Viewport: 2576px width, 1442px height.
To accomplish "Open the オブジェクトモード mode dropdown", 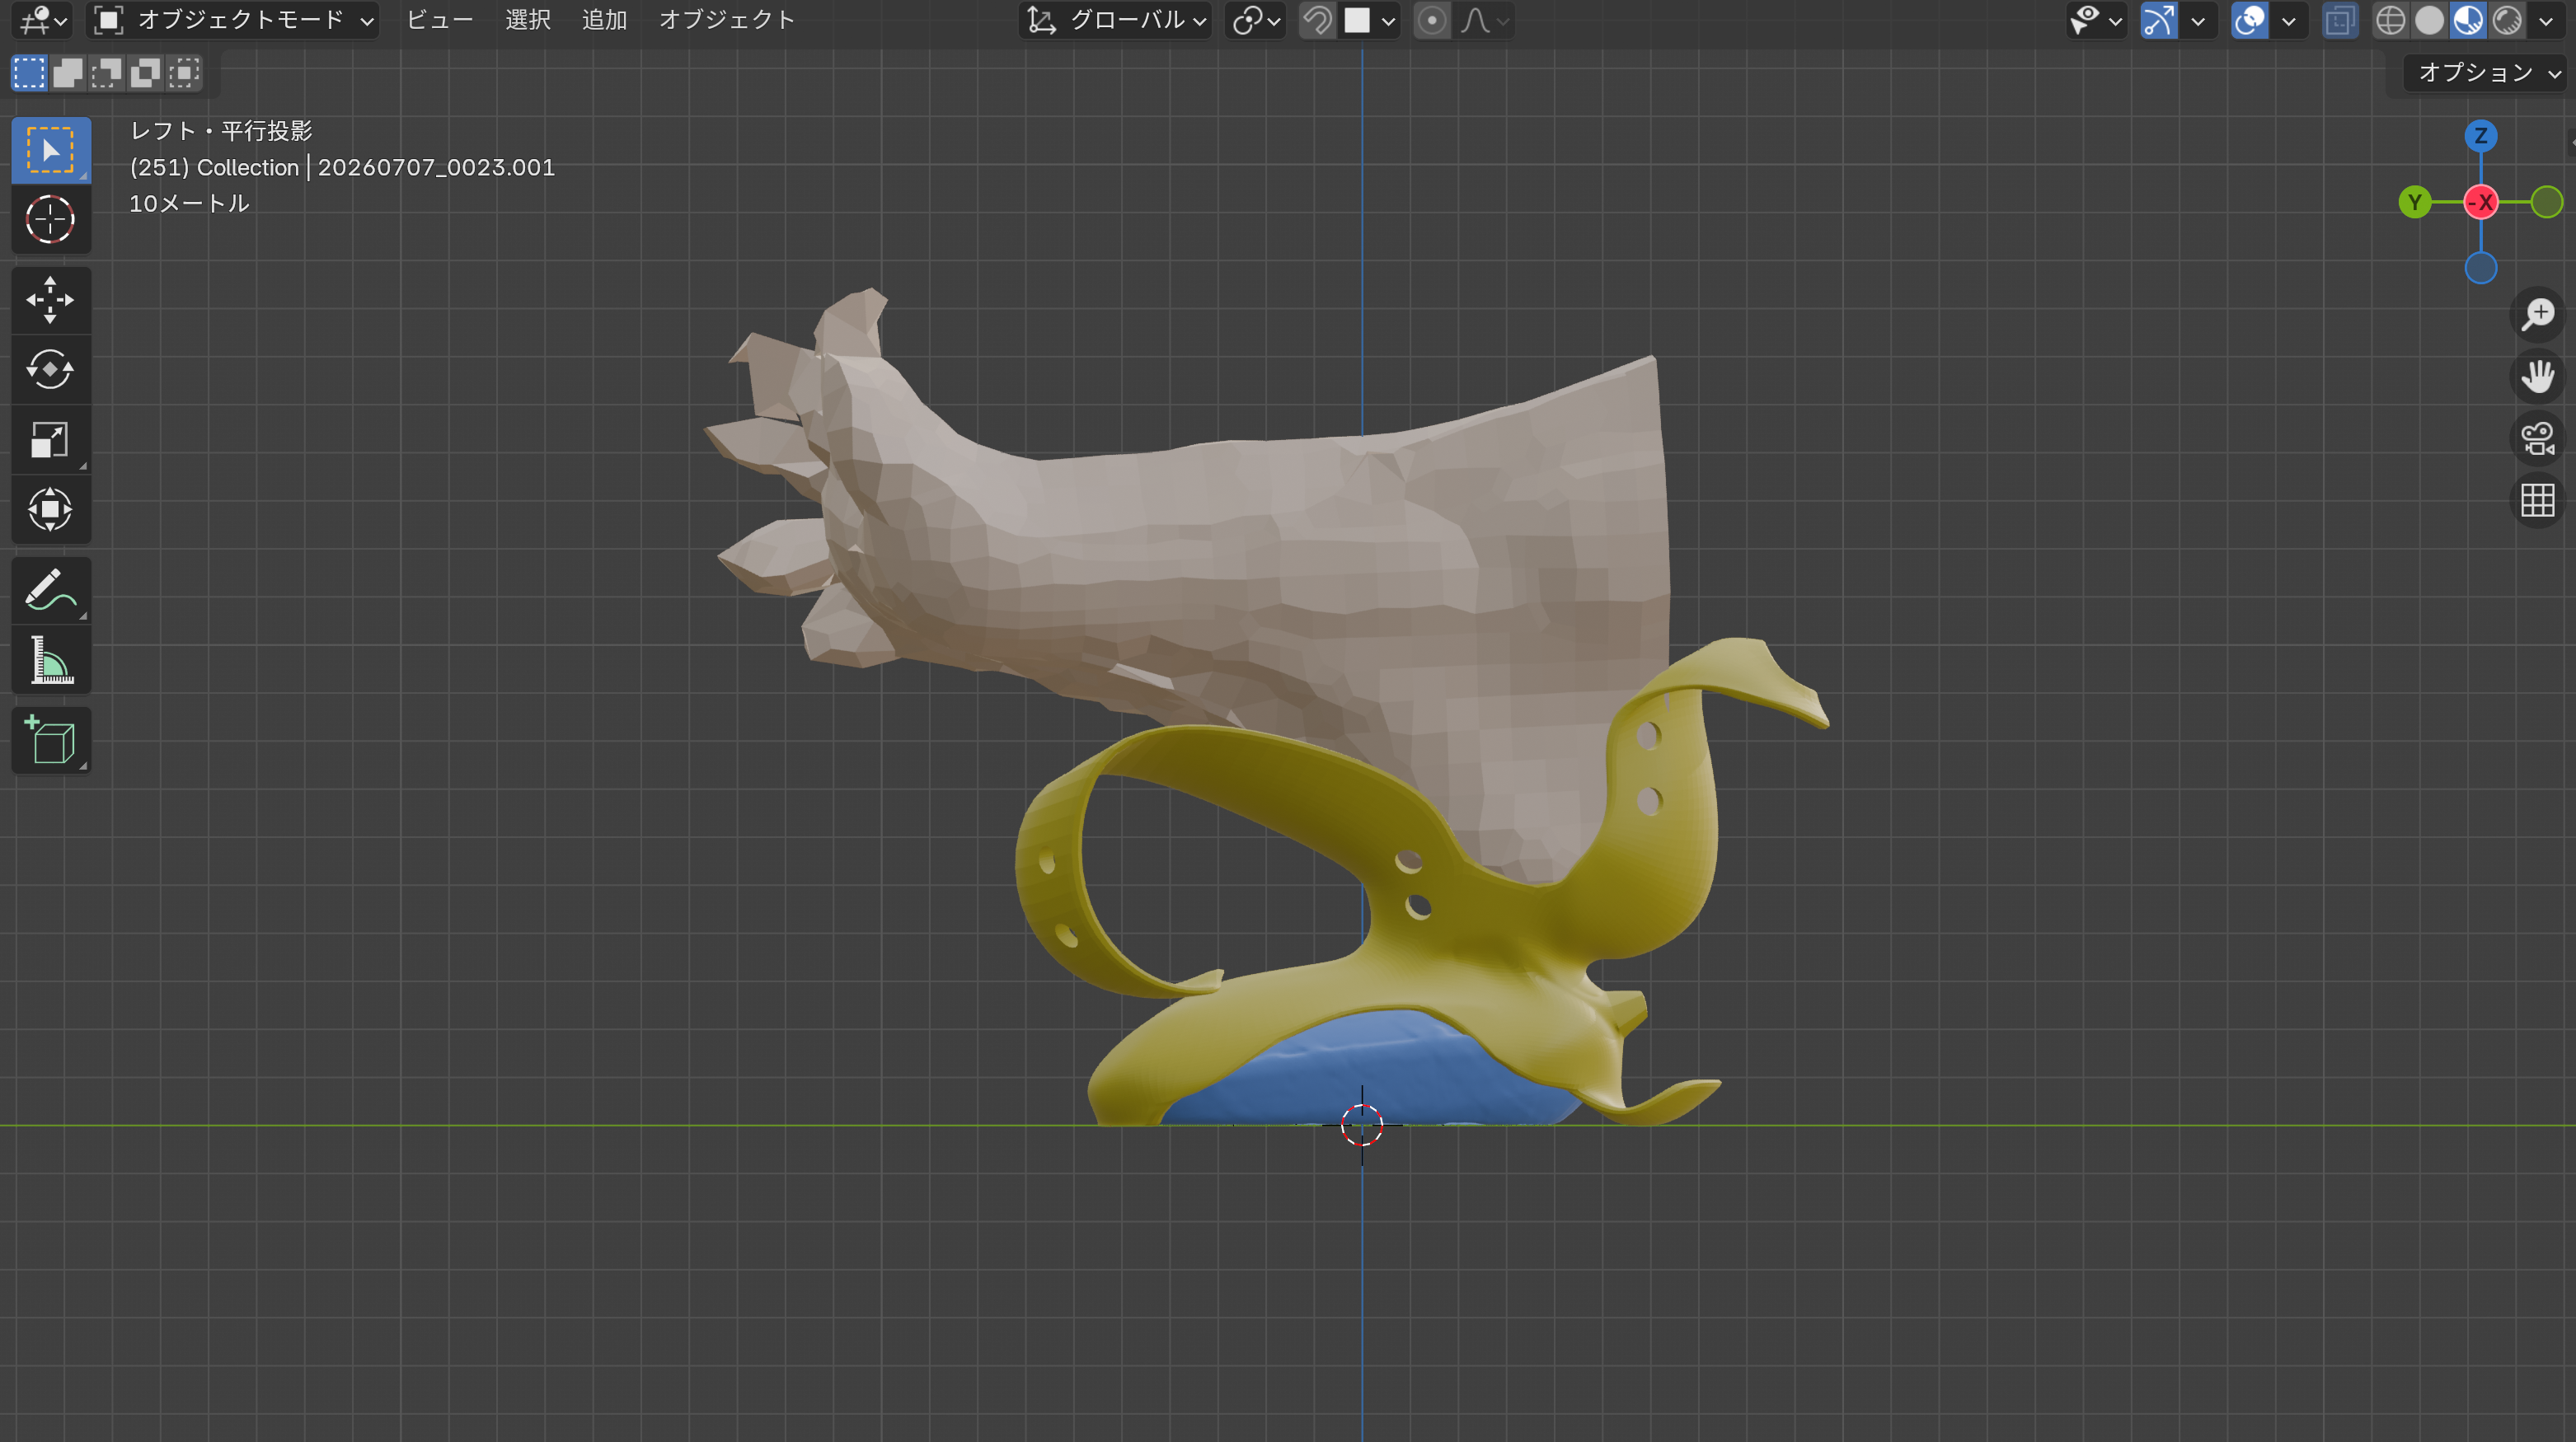I will [233, 20].
